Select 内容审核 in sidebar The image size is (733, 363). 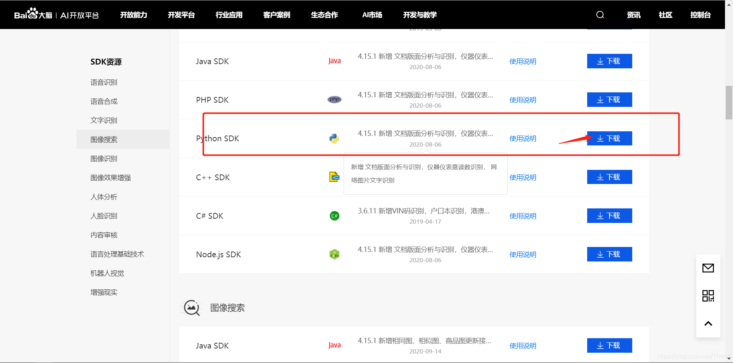pyautogui.click(x=104, y=235)
